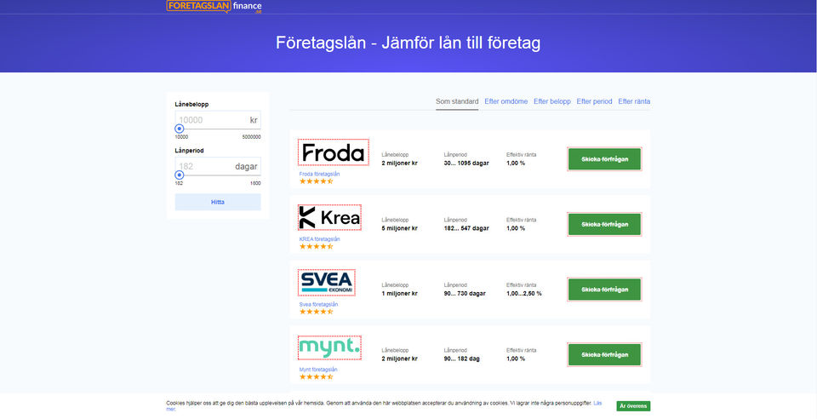Click Skicka förfrågan for Froda
This screenshot has width=817, height=419.
click(x=604, y=159)
